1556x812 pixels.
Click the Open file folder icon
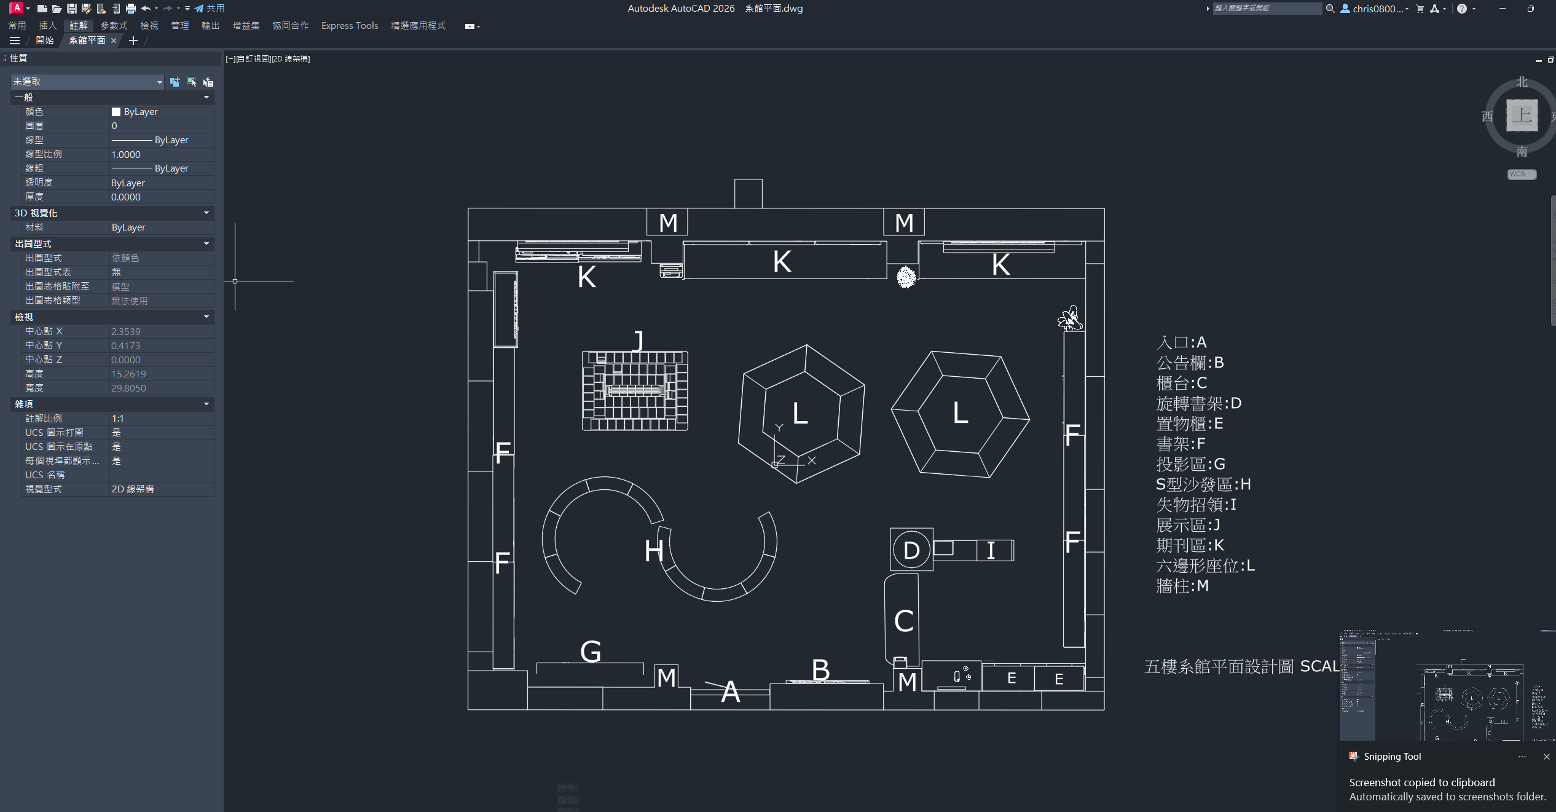tap(57, 9)
